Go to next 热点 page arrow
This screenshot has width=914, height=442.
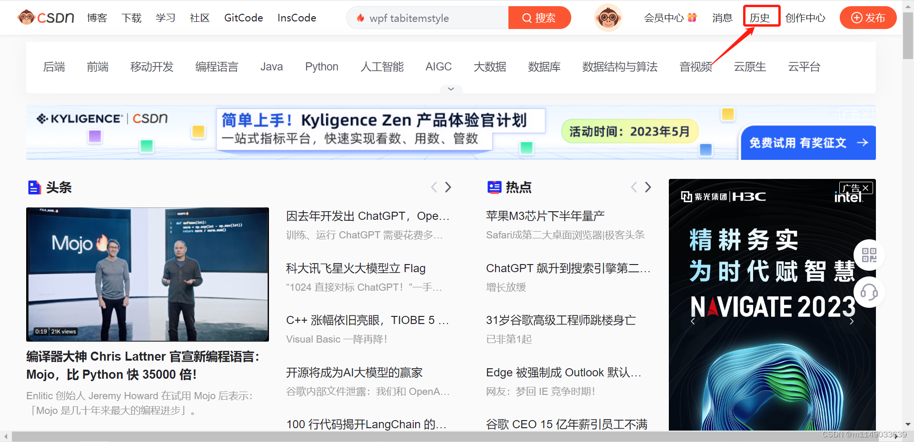[x=648, y=187]
